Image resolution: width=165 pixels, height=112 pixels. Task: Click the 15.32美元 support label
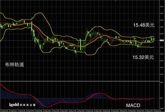coord(143,57)
